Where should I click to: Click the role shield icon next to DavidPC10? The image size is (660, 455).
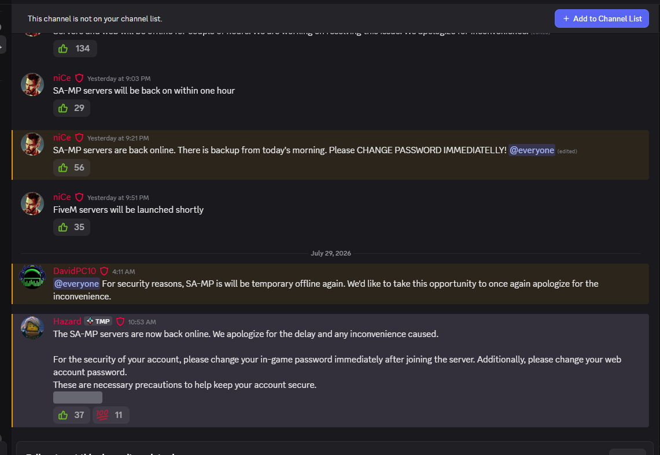pos(104,271)
